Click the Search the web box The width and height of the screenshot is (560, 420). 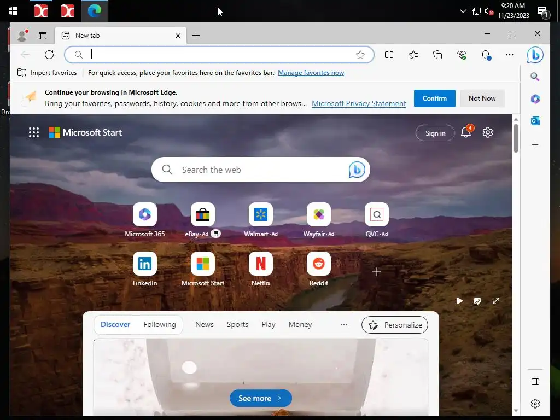click(x=261, y=170)
